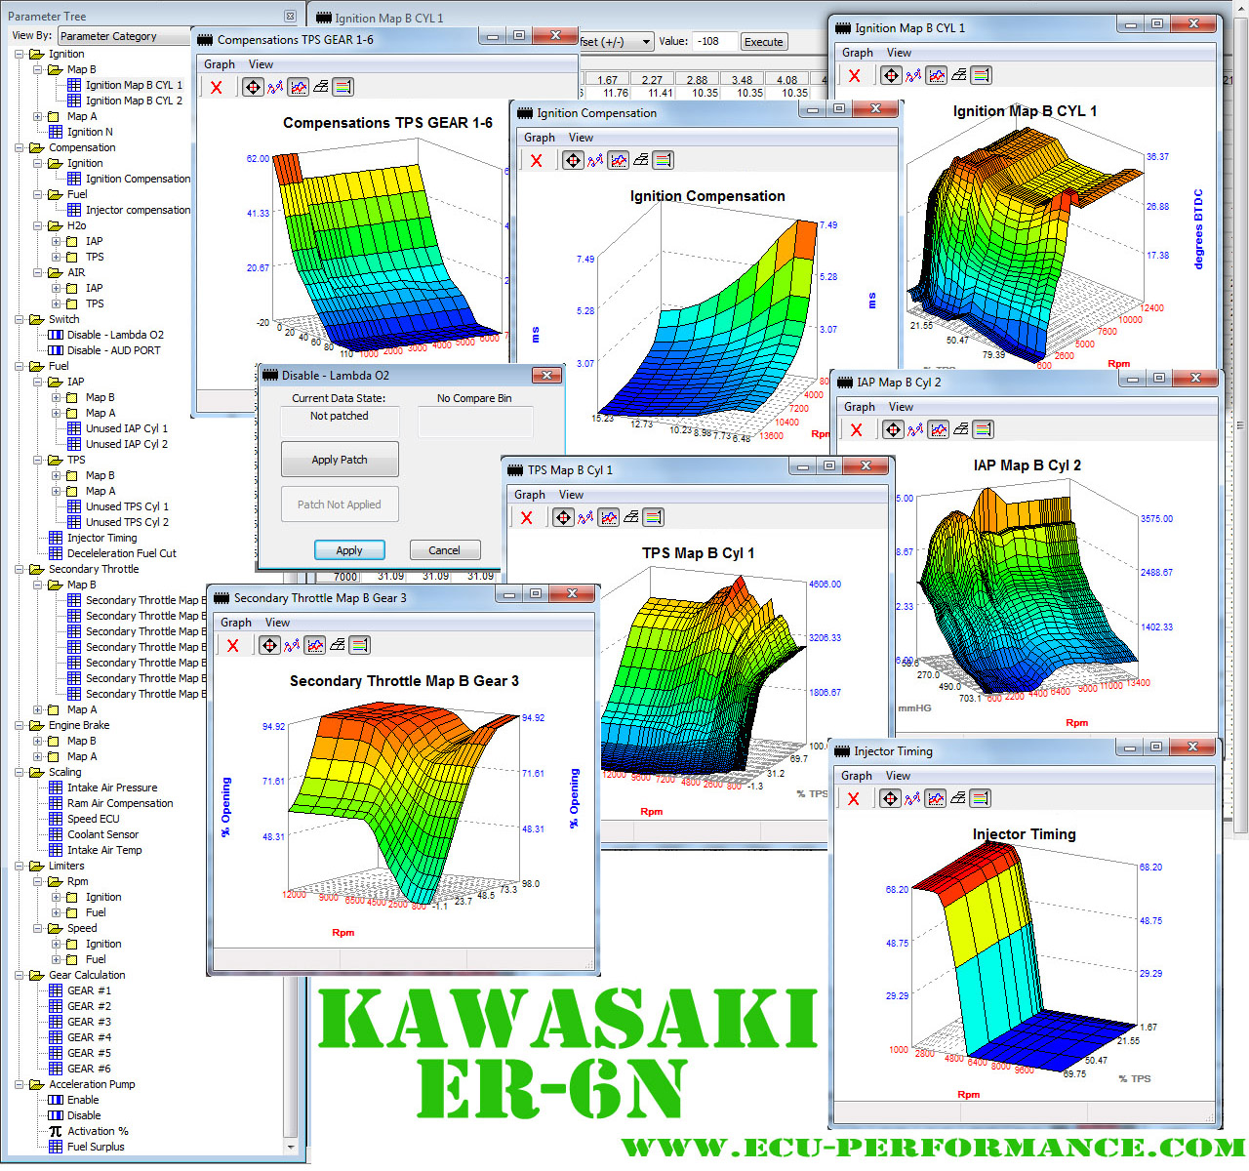Click the red X icon in the Injector Timing toolbar
The height and width of the screenshot is (1171, 1249).
[x=854, y=799]
